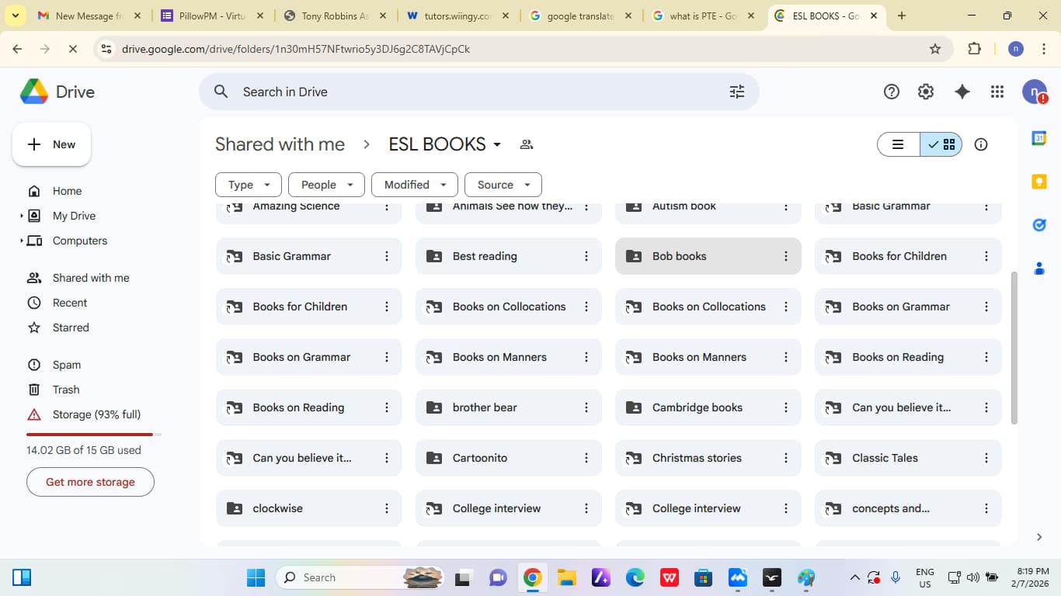Open Google Calendar from the side panel
Viewport: 1061px width, 596px height.
coord(1038,137)
